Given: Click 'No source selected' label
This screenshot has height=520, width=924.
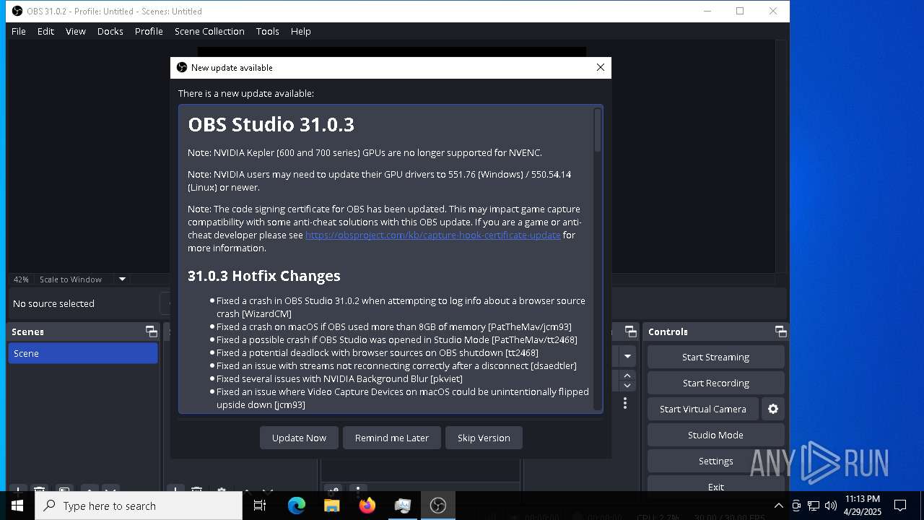Looking at the screenshot, I should (53, 303).
